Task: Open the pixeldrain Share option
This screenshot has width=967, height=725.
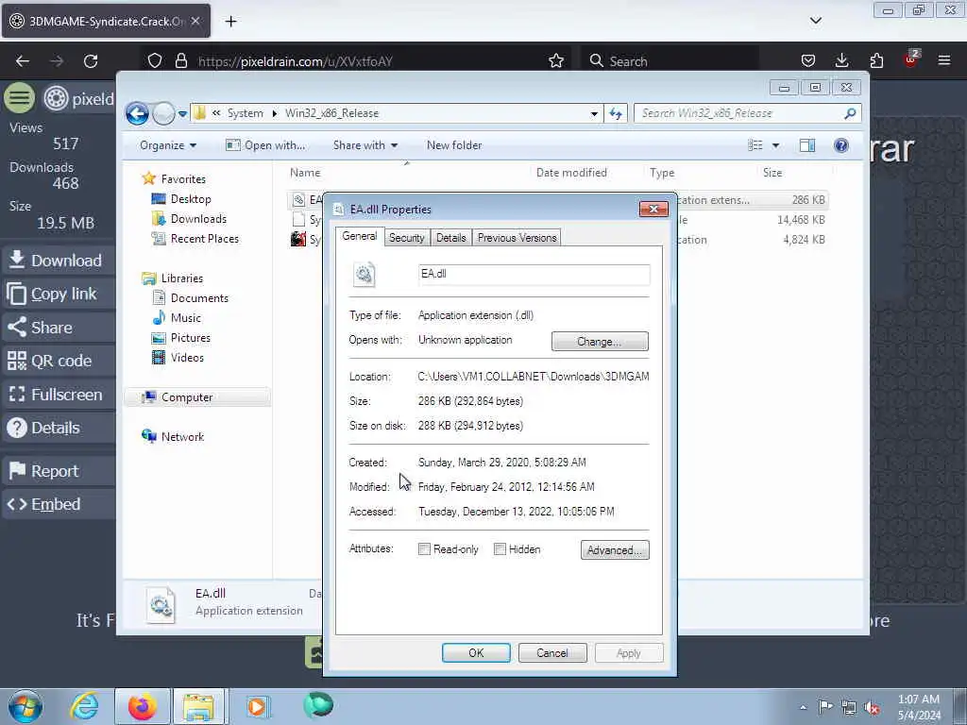Action: [59, 328]
